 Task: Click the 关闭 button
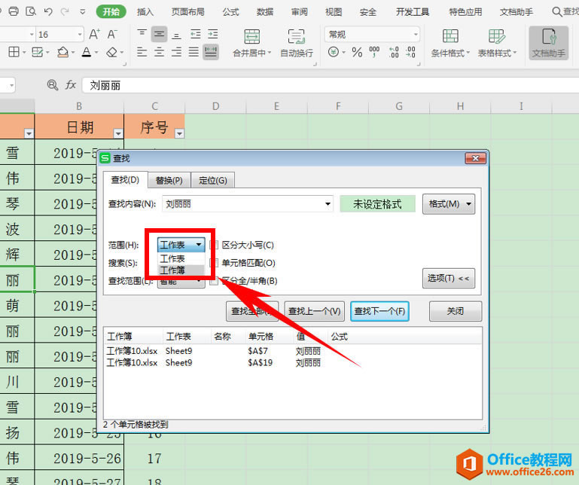click(456, 311)
